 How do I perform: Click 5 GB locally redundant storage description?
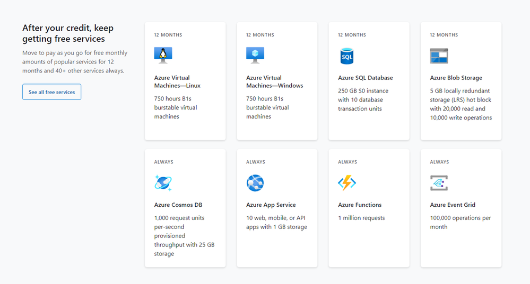click(x=461, y=104)
